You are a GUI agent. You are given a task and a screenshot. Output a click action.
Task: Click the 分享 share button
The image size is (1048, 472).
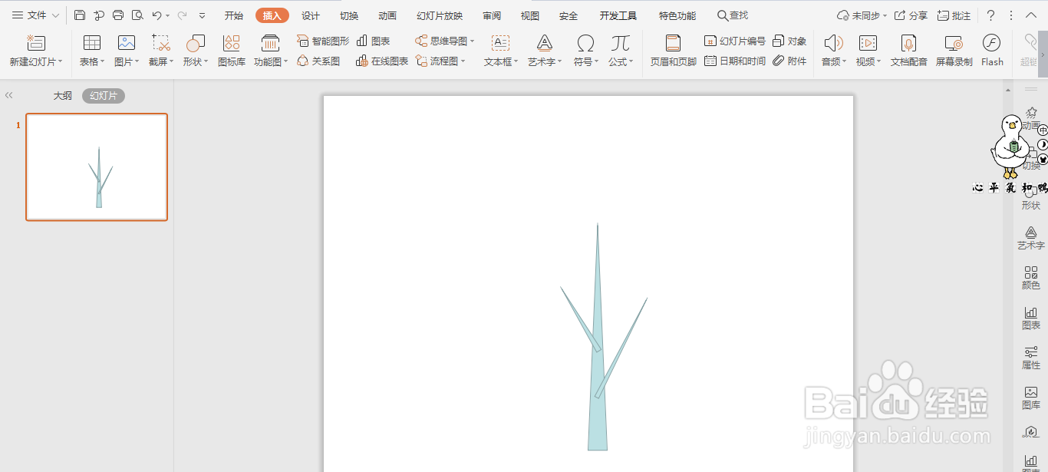click(911, 15)
